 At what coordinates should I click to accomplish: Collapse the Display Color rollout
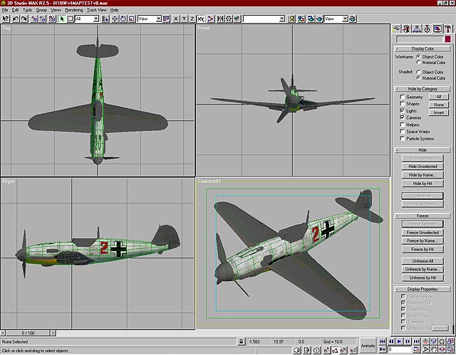423,48
